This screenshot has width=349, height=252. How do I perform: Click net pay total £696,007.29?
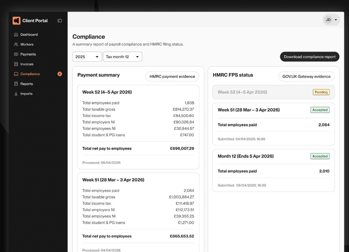tap(182, 149)
